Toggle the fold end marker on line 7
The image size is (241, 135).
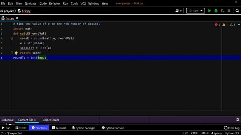(x=12, y=53)
